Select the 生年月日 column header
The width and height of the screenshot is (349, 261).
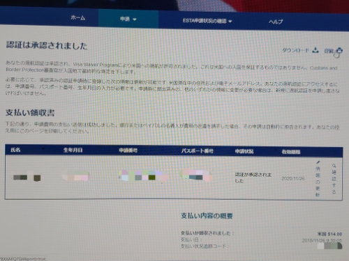coord(73,150)
